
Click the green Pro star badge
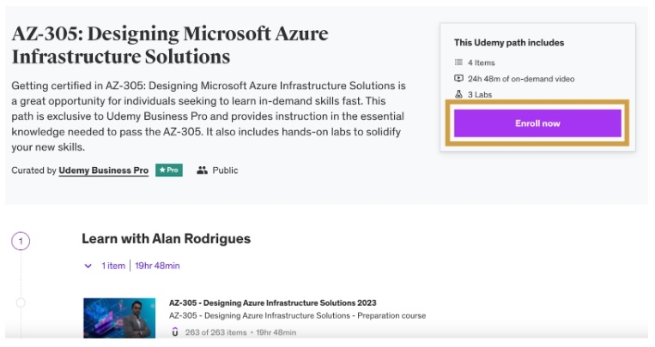(168, 171)
